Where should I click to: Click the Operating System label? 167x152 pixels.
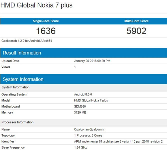[x=14, y=94]
